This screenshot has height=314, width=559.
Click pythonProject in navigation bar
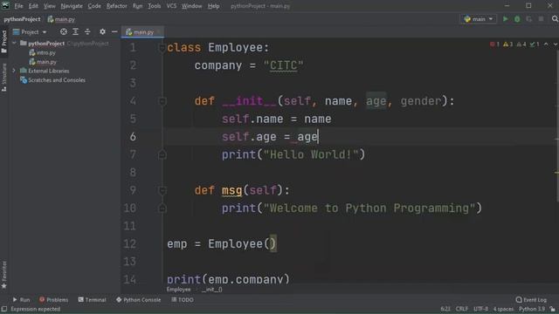22,19
